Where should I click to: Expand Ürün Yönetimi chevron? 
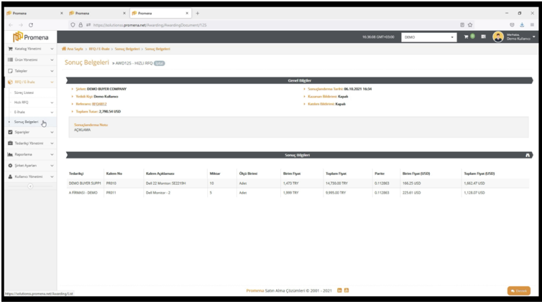52,60
